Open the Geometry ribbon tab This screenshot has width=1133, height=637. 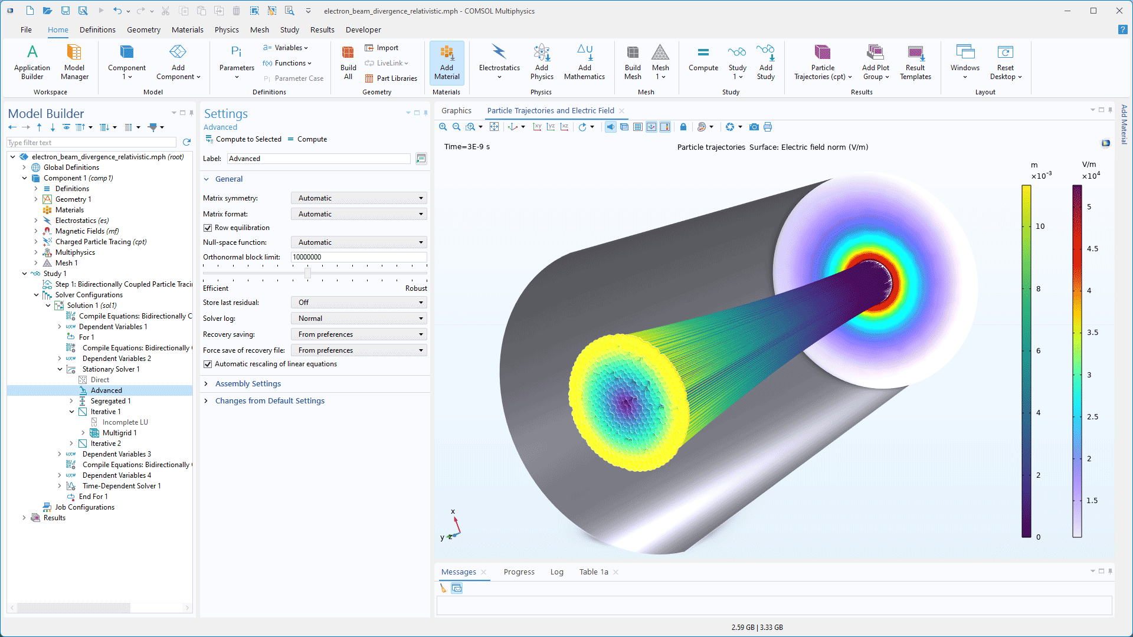click(x=143, y=29)
